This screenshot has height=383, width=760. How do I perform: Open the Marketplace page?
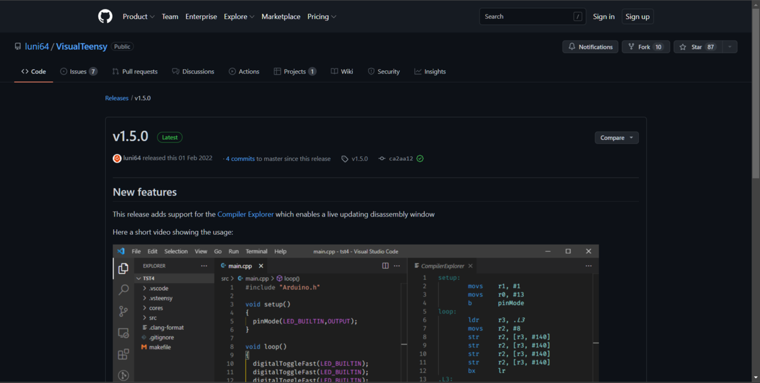pyautogui.click(x=281, y=16)
